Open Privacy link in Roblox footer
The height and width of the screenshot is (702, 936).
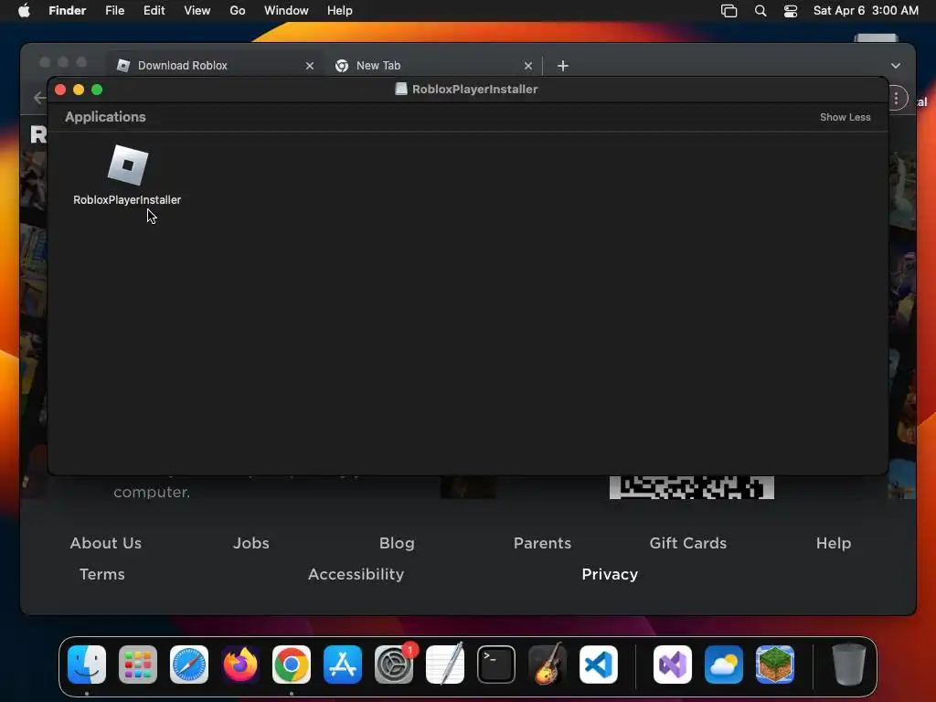tap(610, 574)
